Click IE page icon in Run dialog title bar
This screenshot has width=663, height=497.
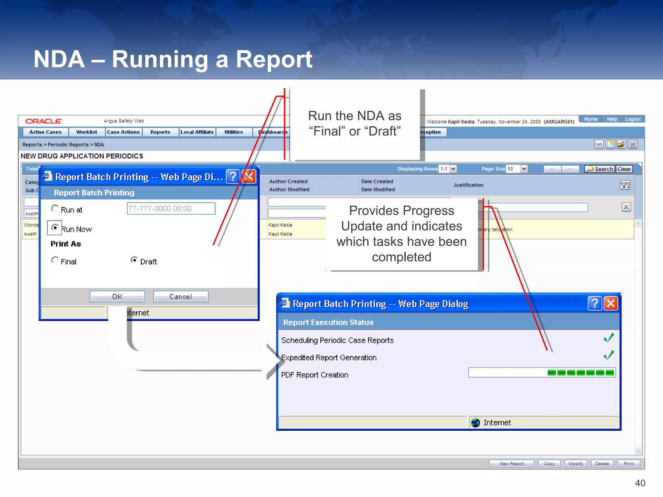pos(47,176)
